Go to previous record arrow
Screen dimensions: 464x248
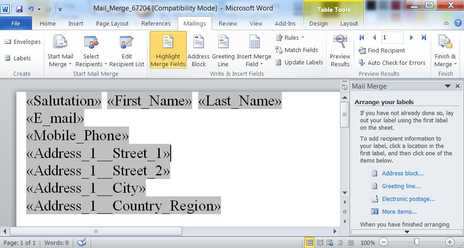(x=374, y=37)
